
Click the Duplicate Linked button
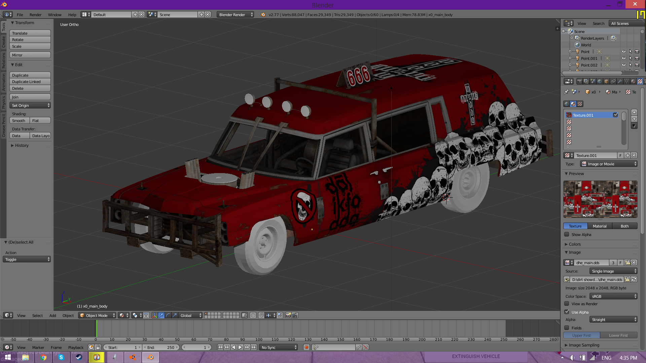coord(30,82)
